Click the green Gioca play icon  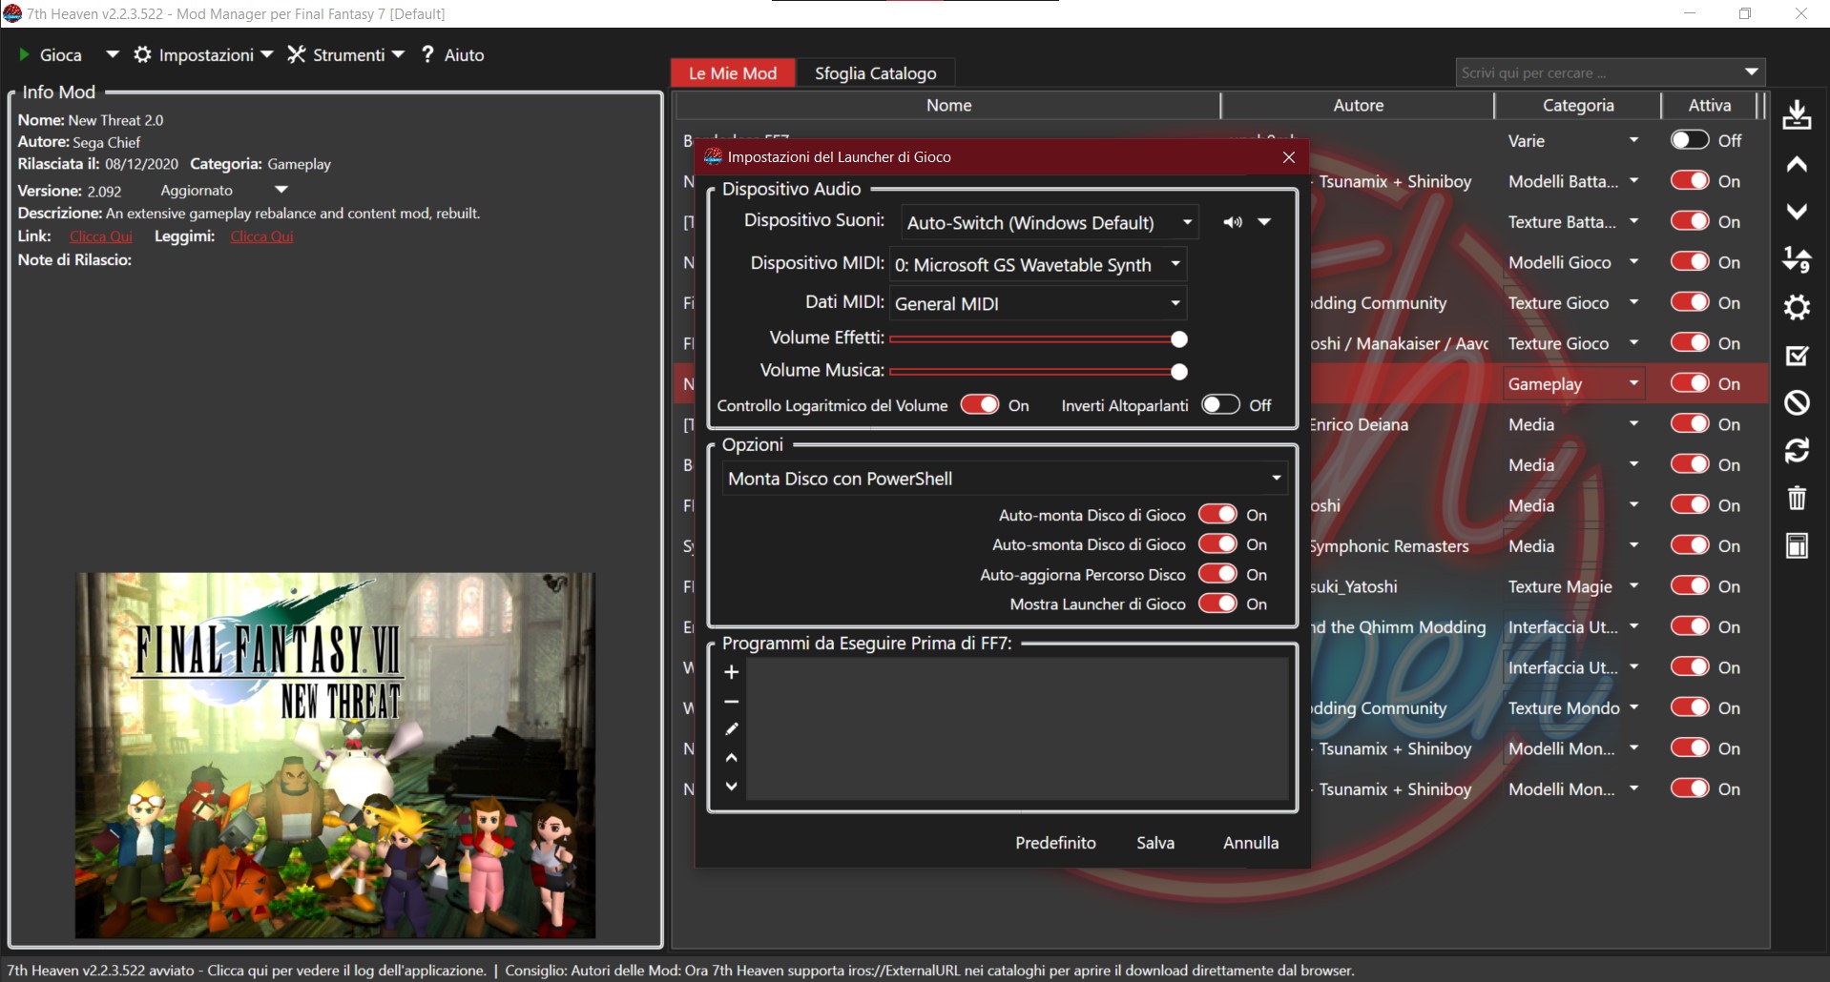point(24,55)
